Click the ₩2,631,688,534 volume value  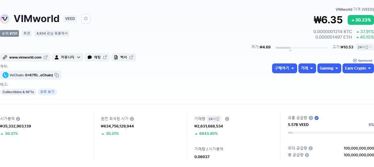tap(208, 126)
